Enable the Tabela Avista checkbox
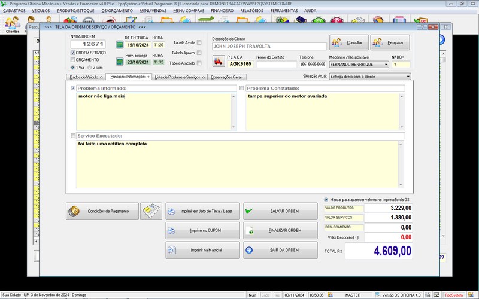This screenshot has height=299, width=479. (x=199, y=42)
